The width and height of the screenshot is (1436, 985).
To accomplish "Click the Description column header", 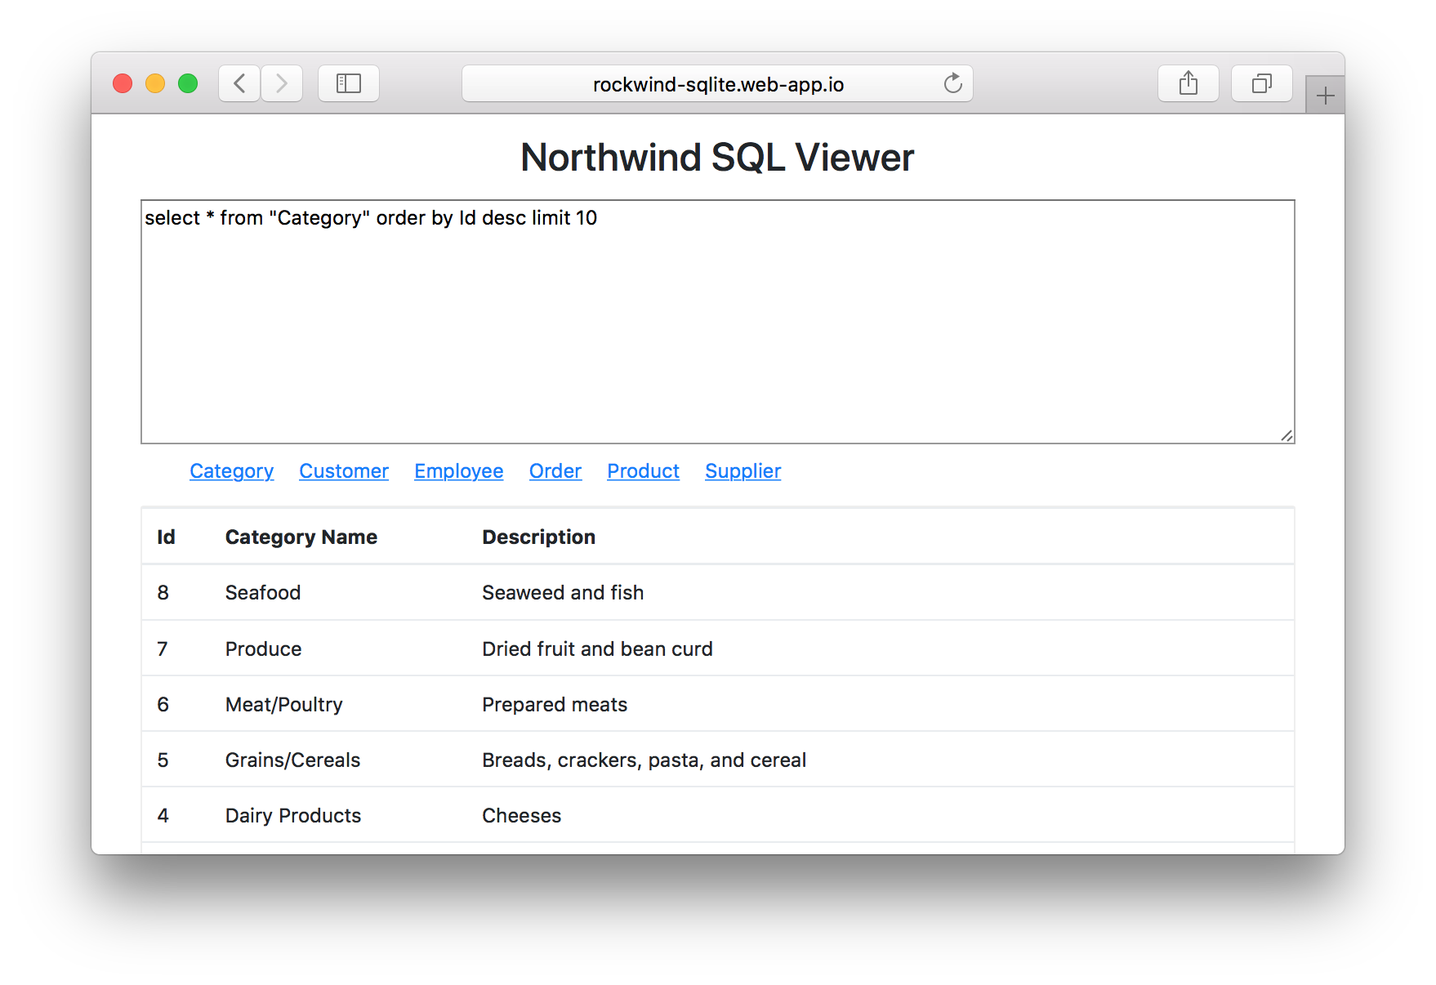I will tap(539, 537).
